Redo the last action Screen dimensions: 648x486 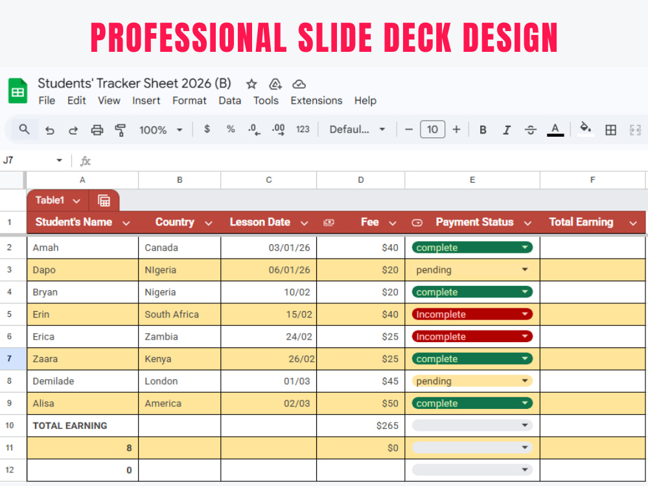(73, 130)
